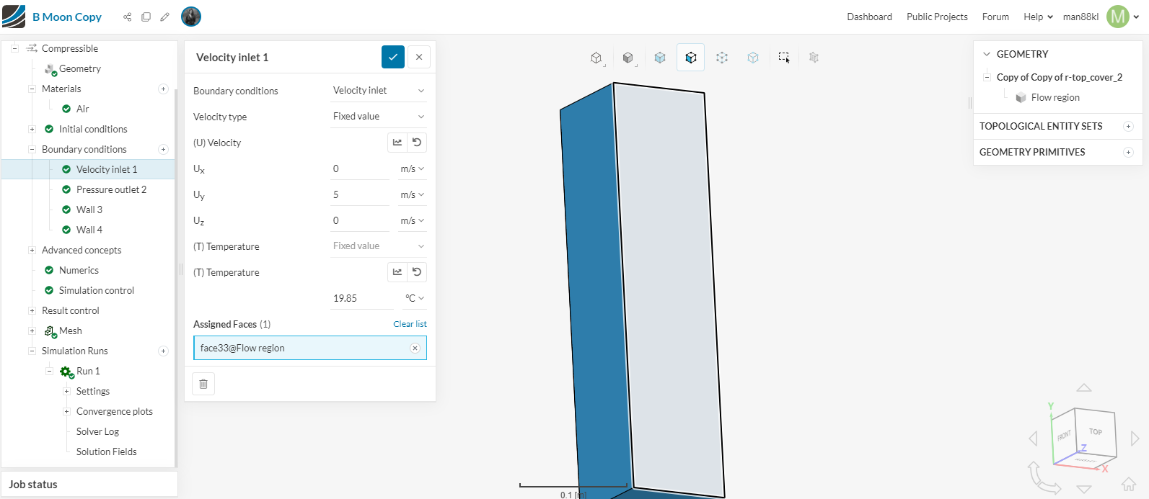Image resolution: width=1149 pixels, height=499 pixels.
Task: Select the light blue transparent cube icon
Action: pyautogui.click(x=753, y=58)
